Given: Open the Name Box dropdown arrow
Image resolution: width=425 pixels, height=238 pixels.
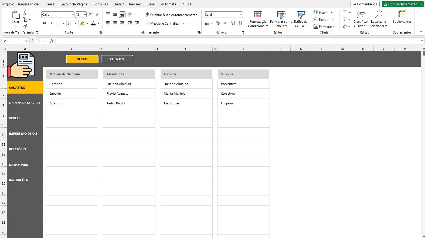Looking at the screenshot, I should (x=26, y=41).
